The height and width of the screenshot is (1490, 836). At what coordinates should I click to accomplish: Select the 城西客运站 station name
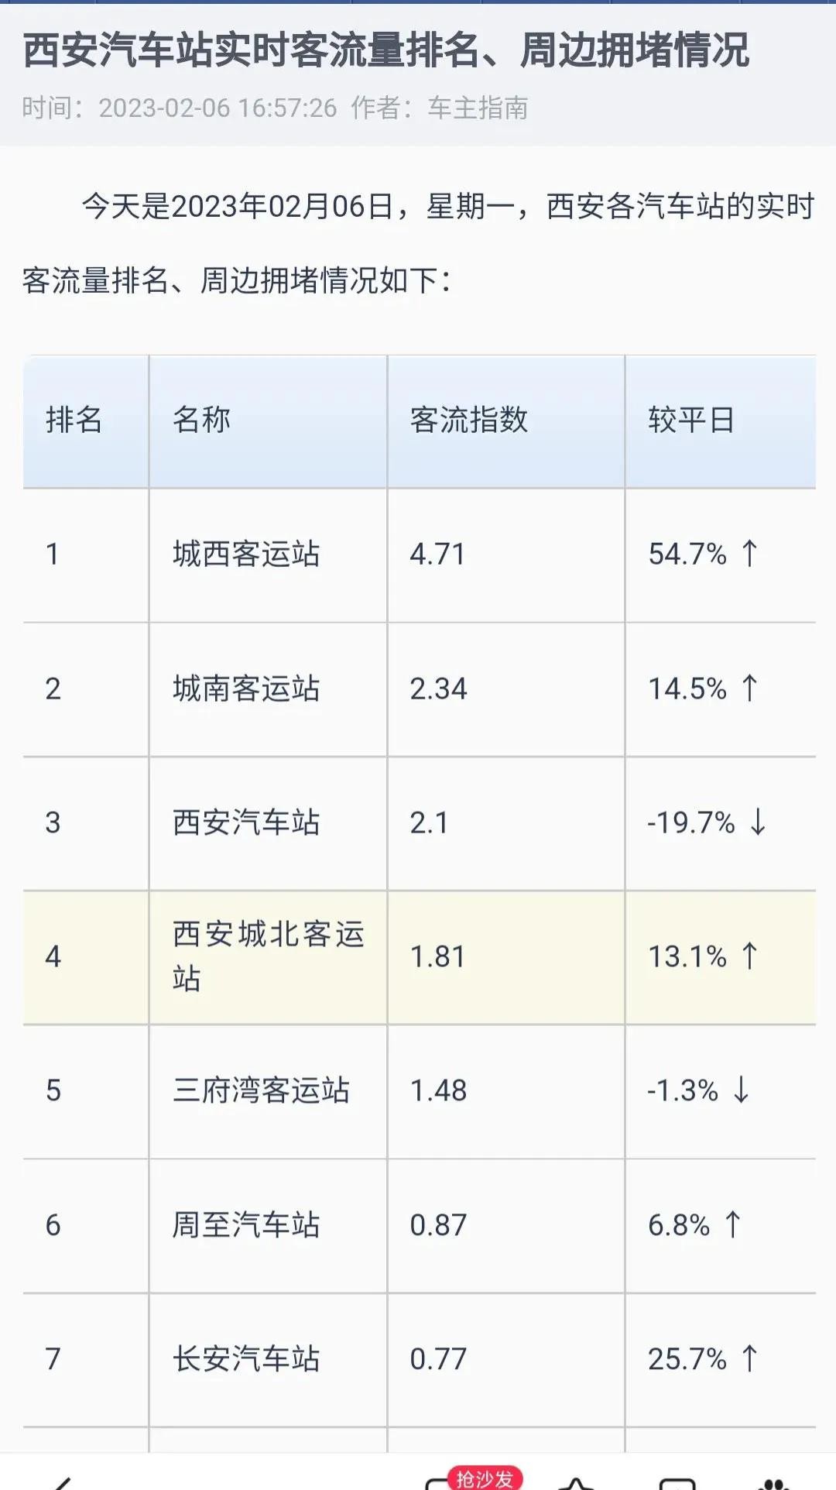(246, 554)
